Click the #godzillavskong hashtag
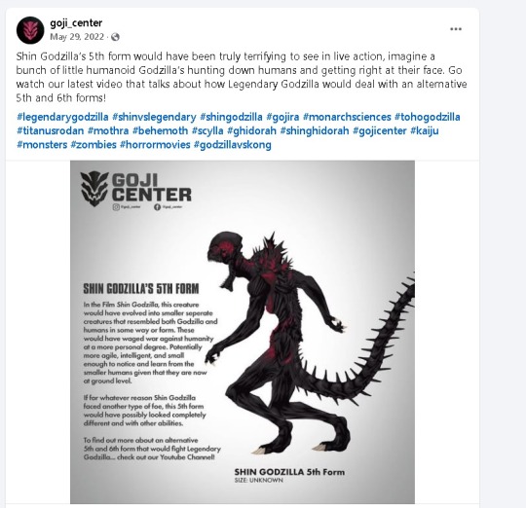Screen dimensions: 526x508 tap(233, 145)
